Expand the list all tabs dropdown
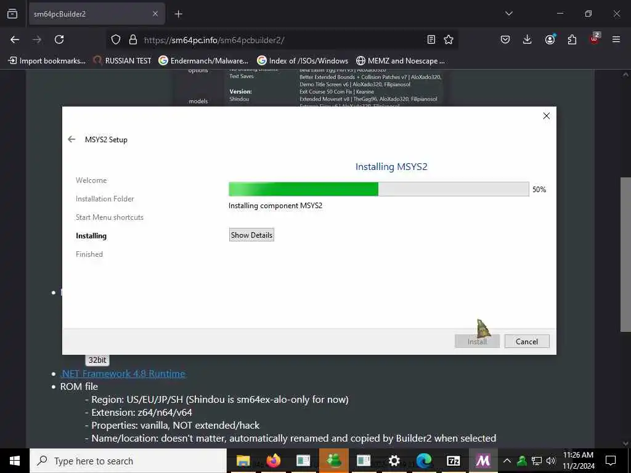The height and width of the screenshot is (473, 631). pos(508,14)
